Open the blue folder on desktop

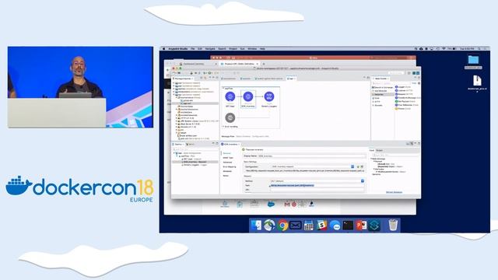tap(473, 60)
